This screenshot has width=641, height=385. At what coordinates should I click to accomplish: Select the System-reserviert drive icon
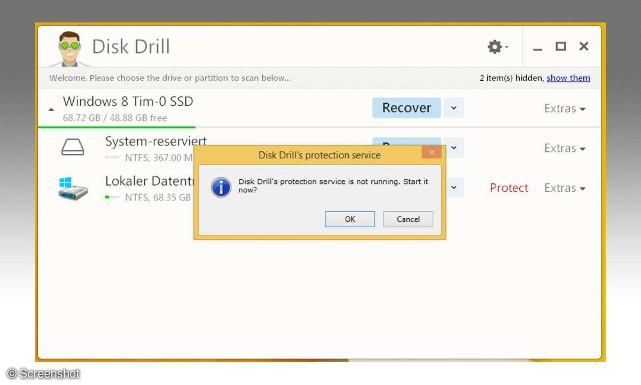point(73,147)
